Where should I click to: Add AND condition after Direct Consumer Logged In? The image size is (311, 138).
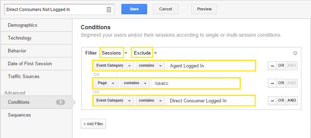coord(292,101)
